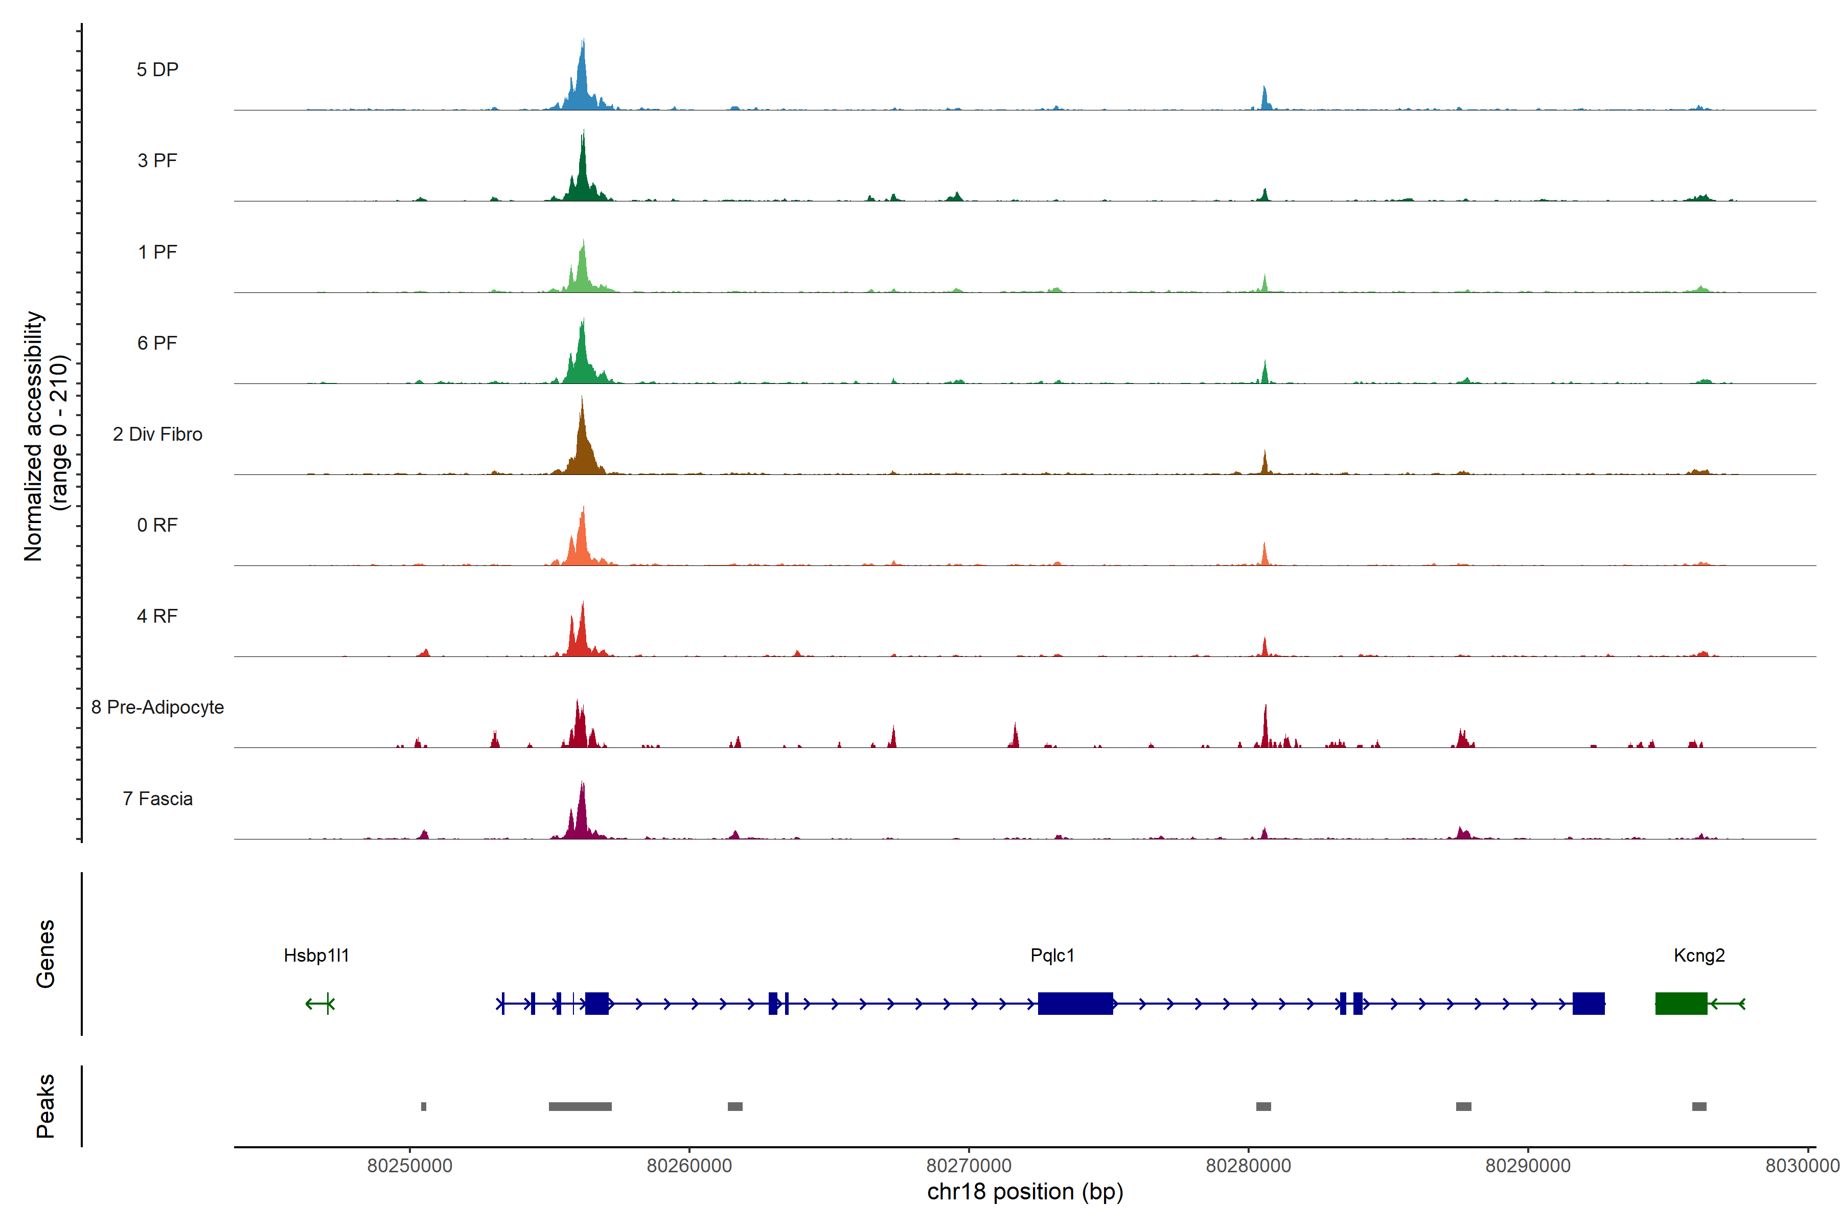The image size is (1840, 1227).
Task: Click the largest Pqlc1 exon block
Action: click(x=1075, y=1003)
